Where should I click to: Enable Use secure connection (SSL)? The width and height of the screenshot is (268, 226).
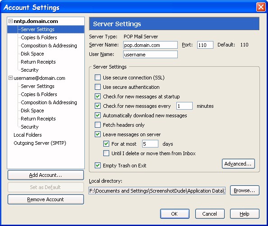(97, 78)
